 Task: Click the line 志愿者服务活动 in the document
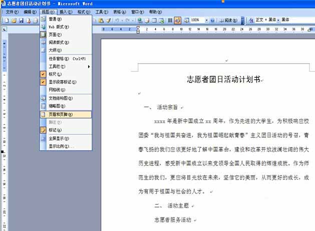tap(173, 220)
